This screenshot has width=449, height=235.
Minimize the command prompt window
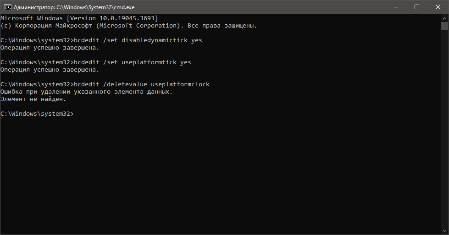(x=396, y=7)
